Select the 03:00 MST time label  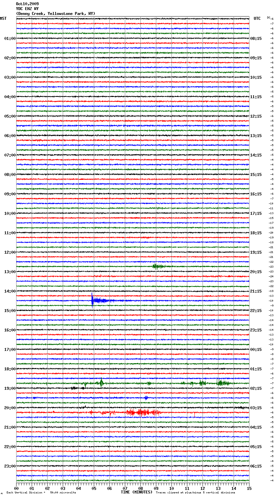(x=10, y=77)
